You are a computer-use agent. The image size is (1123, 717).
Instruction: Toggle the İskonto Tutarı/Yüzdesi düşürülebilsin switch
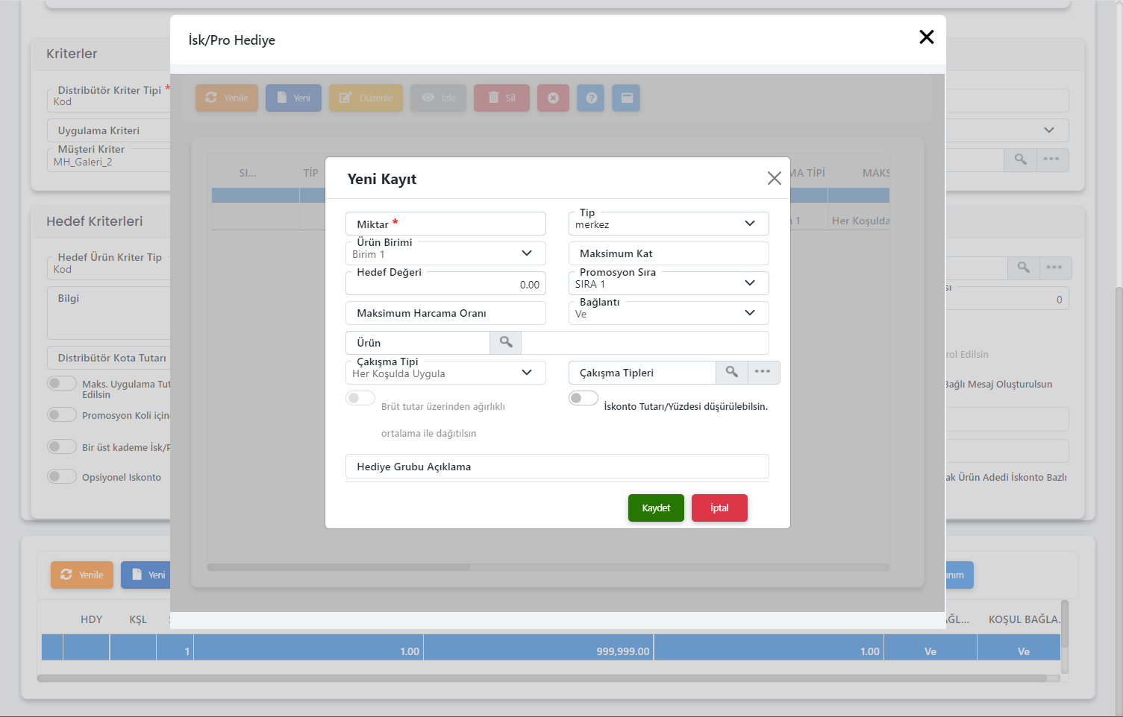583,398
